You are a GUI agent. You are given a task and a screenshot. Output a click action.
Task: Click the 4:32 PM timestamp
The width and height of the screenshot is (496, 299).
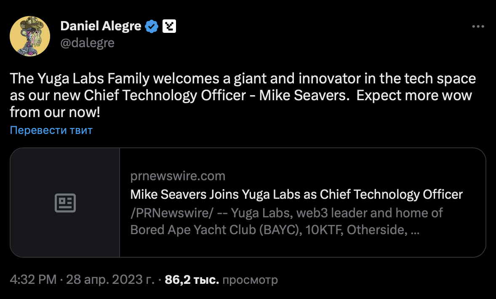[33, 280]
